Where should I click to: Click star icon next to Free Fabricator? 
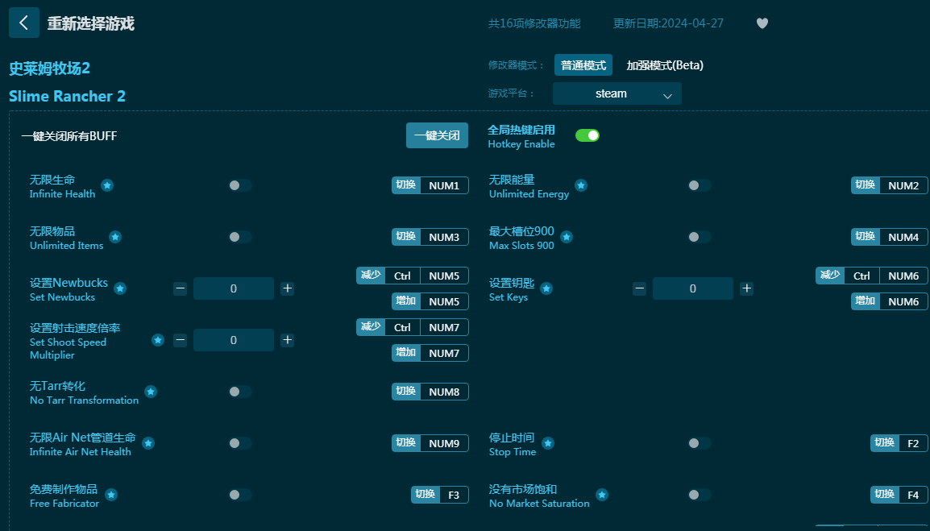[x=111, y=495]
